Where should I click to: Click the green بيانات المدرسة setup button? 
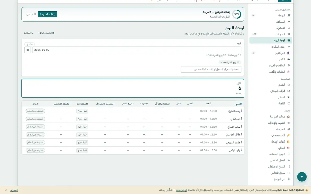point(47,14)
